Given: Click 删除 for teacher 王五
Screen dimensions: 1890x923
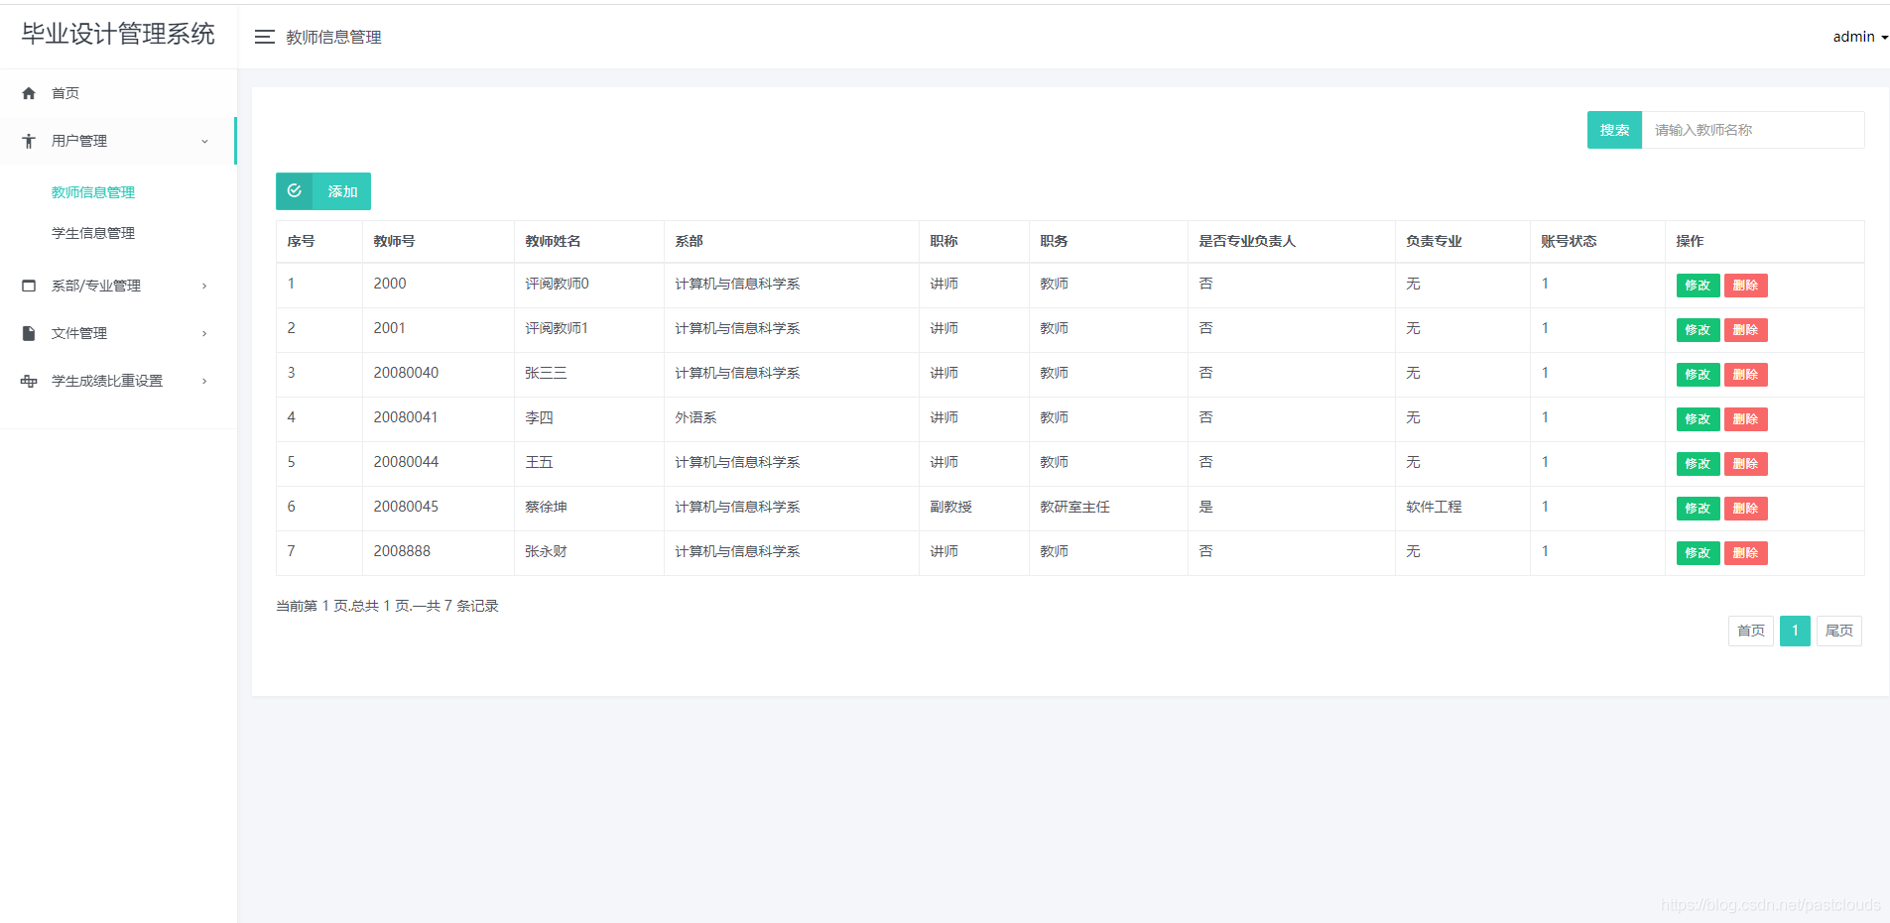Looking at the screenshot, I should coord(1745,464).
